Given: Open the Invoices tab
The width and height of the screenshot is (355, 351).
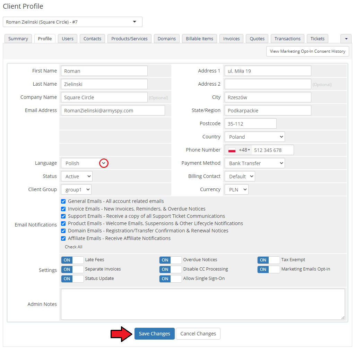Looking at the screenshot, I should [x=231, y=39].
